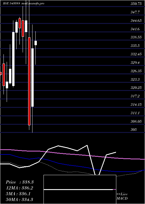
Task: Click the 308.05 price axis label
Action: pyautogui.click(x=136, y=122)
